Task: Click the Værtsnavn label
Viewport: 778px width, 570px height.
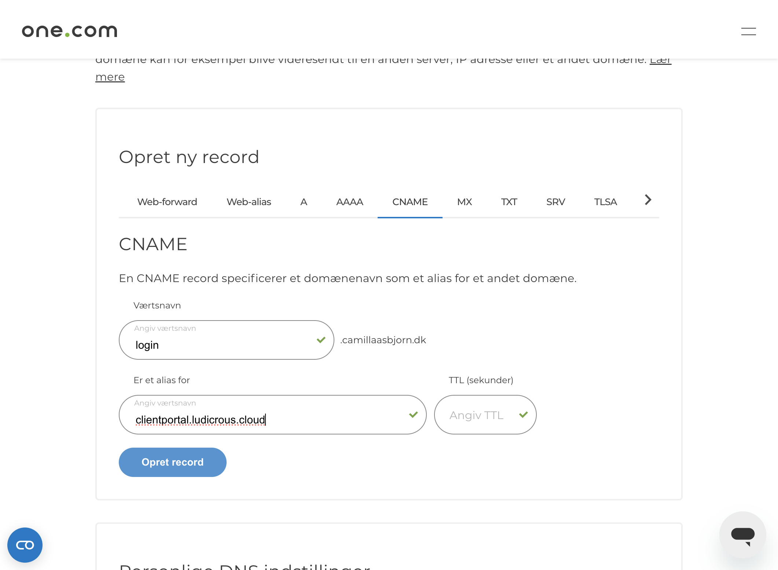Action: pyautogui.click(x=157, y=306)
